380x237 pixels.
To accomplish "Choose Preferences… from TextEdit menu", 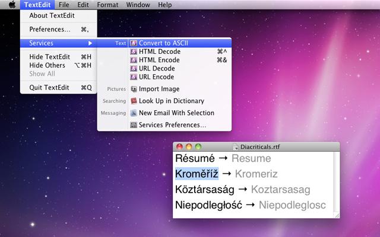I will (50, 29).
